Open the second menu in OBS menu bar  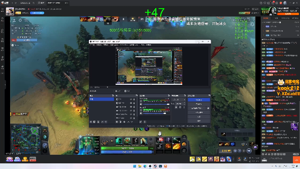tap(99, 45)
